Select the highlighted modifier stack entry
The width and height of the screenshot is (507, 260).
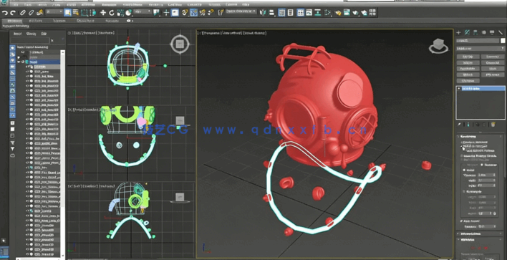pos(481,89)
